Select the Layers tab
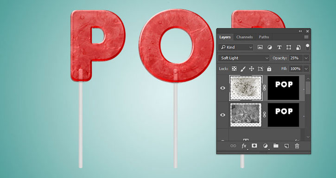 (225, 37)
